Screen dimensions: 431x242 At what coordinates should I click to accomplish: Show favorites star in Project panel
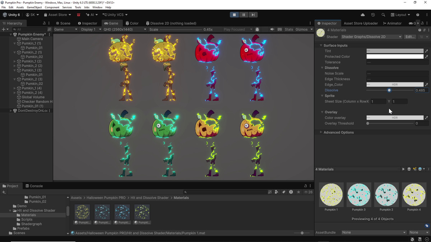298,192
